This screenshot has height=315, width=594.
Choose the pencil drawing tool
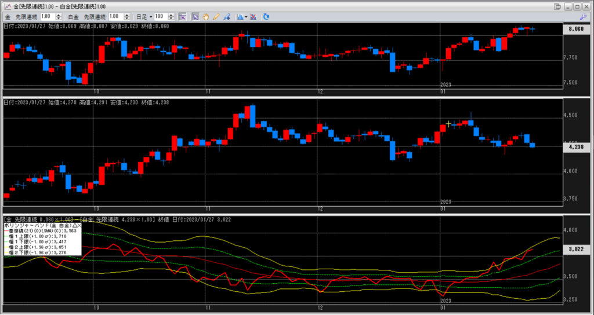pyautogui.click(x=216, y=17)
